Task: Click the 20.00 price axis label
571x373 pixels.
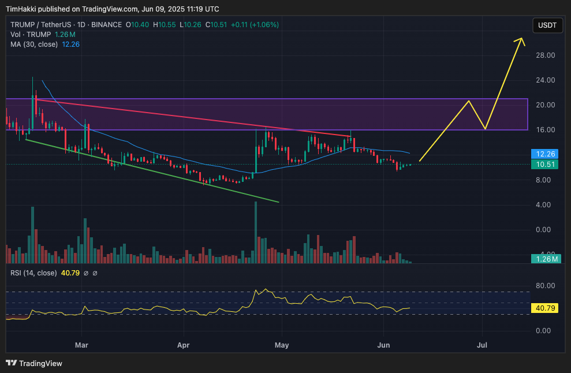Action: (545, 105)
